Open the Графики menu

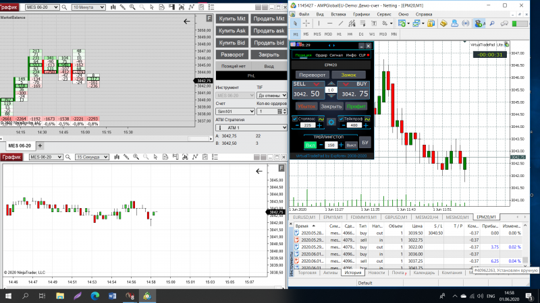click(x=361, y=14)
